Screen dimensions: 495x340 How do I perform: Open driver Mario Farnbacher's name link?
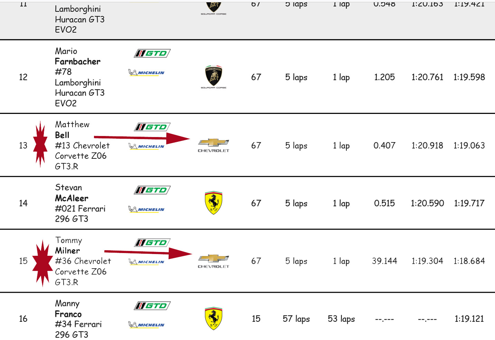77,57
